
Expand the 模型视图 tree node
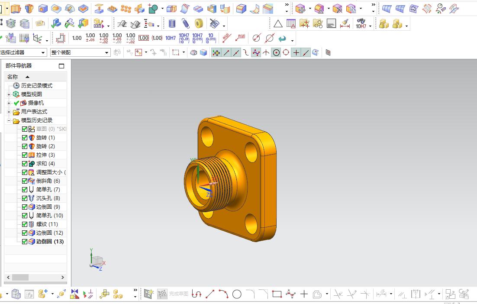click(x=9, y=94)
